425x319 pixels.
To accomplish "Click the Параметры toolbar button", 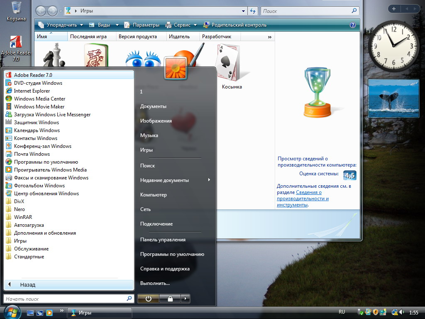I will tap(142, 25).
